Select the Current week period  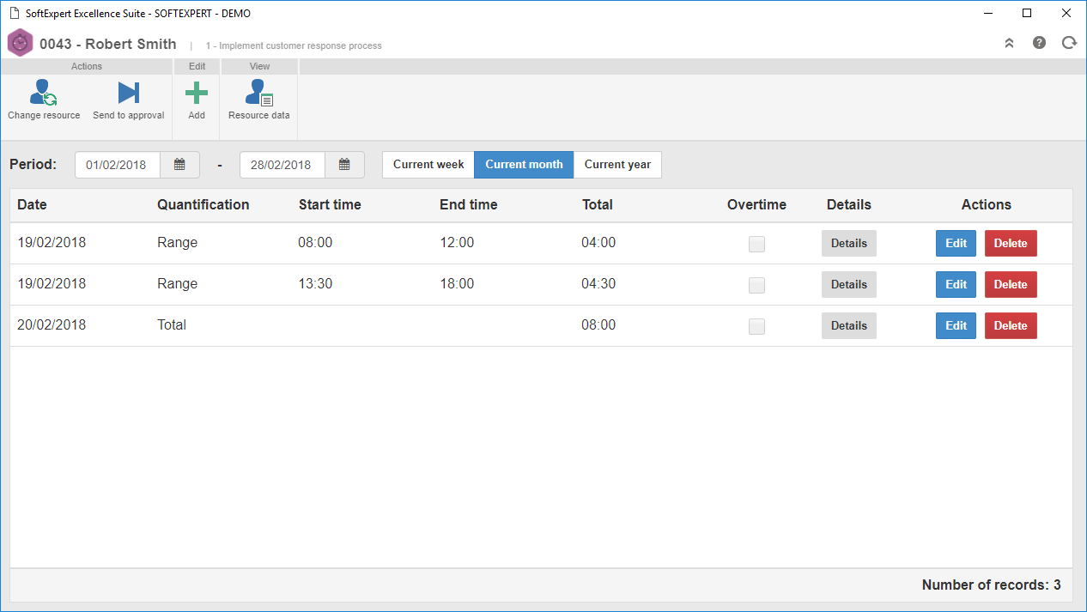[428, 165]
